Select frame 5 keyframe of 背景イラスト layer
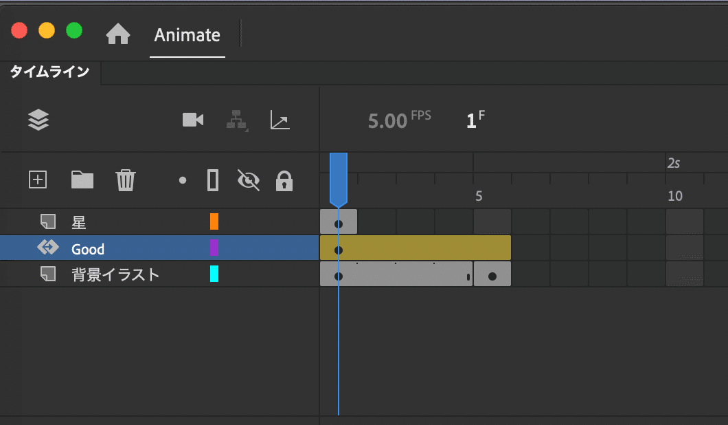Viewport: 728px width, 425px height. (x=492, y=274)
